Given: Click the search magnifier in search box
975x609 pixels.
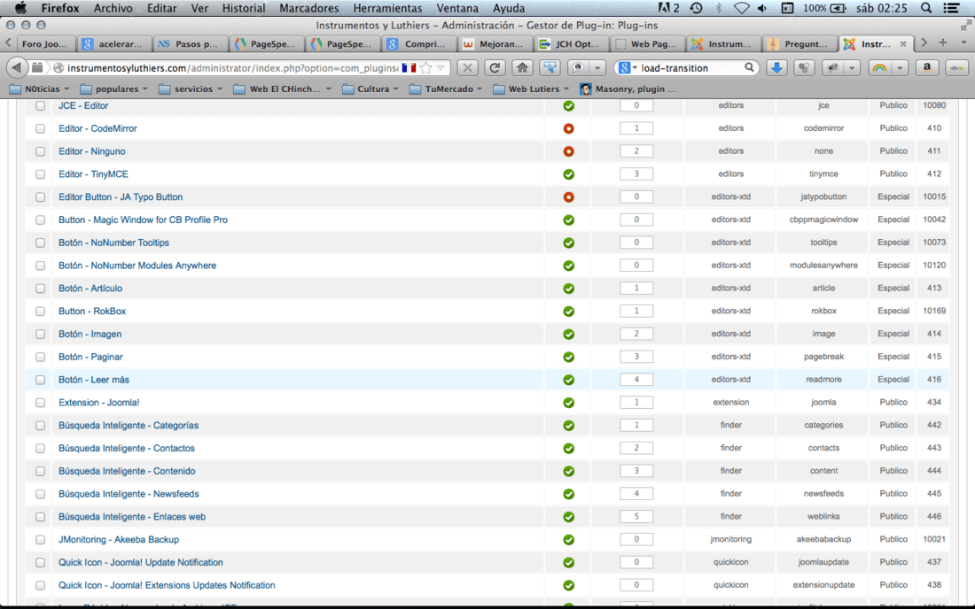Looking at the screenshot, I should pos(749,67).
